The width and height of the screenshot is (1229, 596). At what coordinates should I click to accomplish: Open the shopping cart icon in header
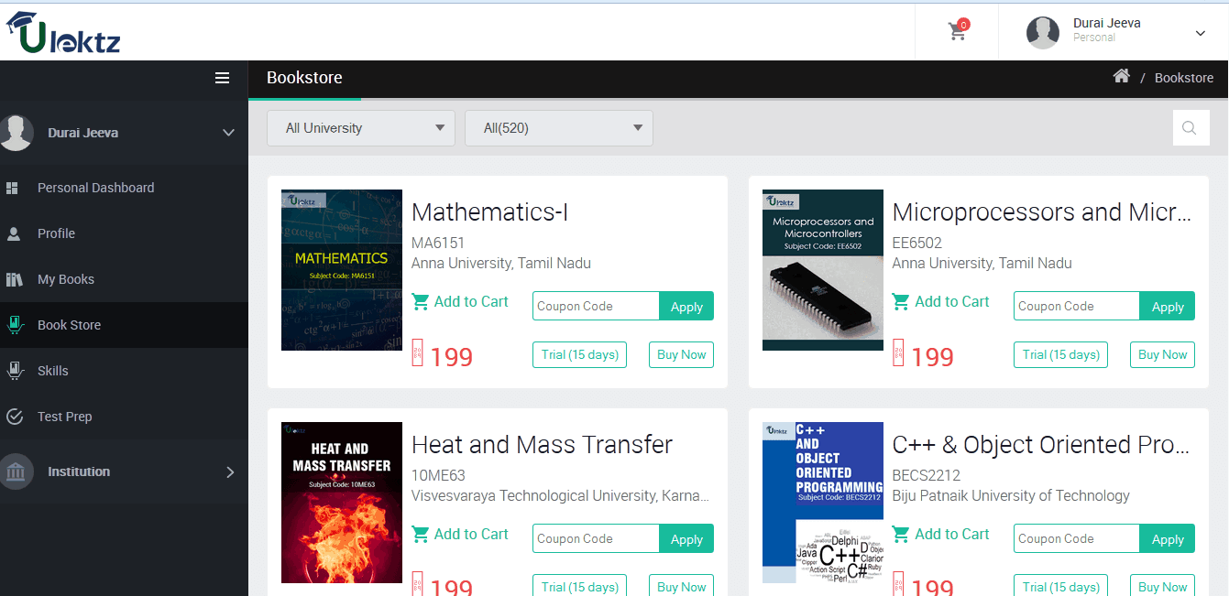point(957,31)
